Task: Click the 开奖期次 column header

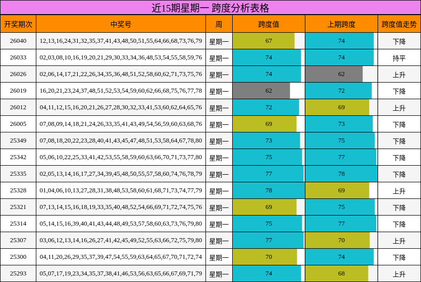Action: pos(18,24)
